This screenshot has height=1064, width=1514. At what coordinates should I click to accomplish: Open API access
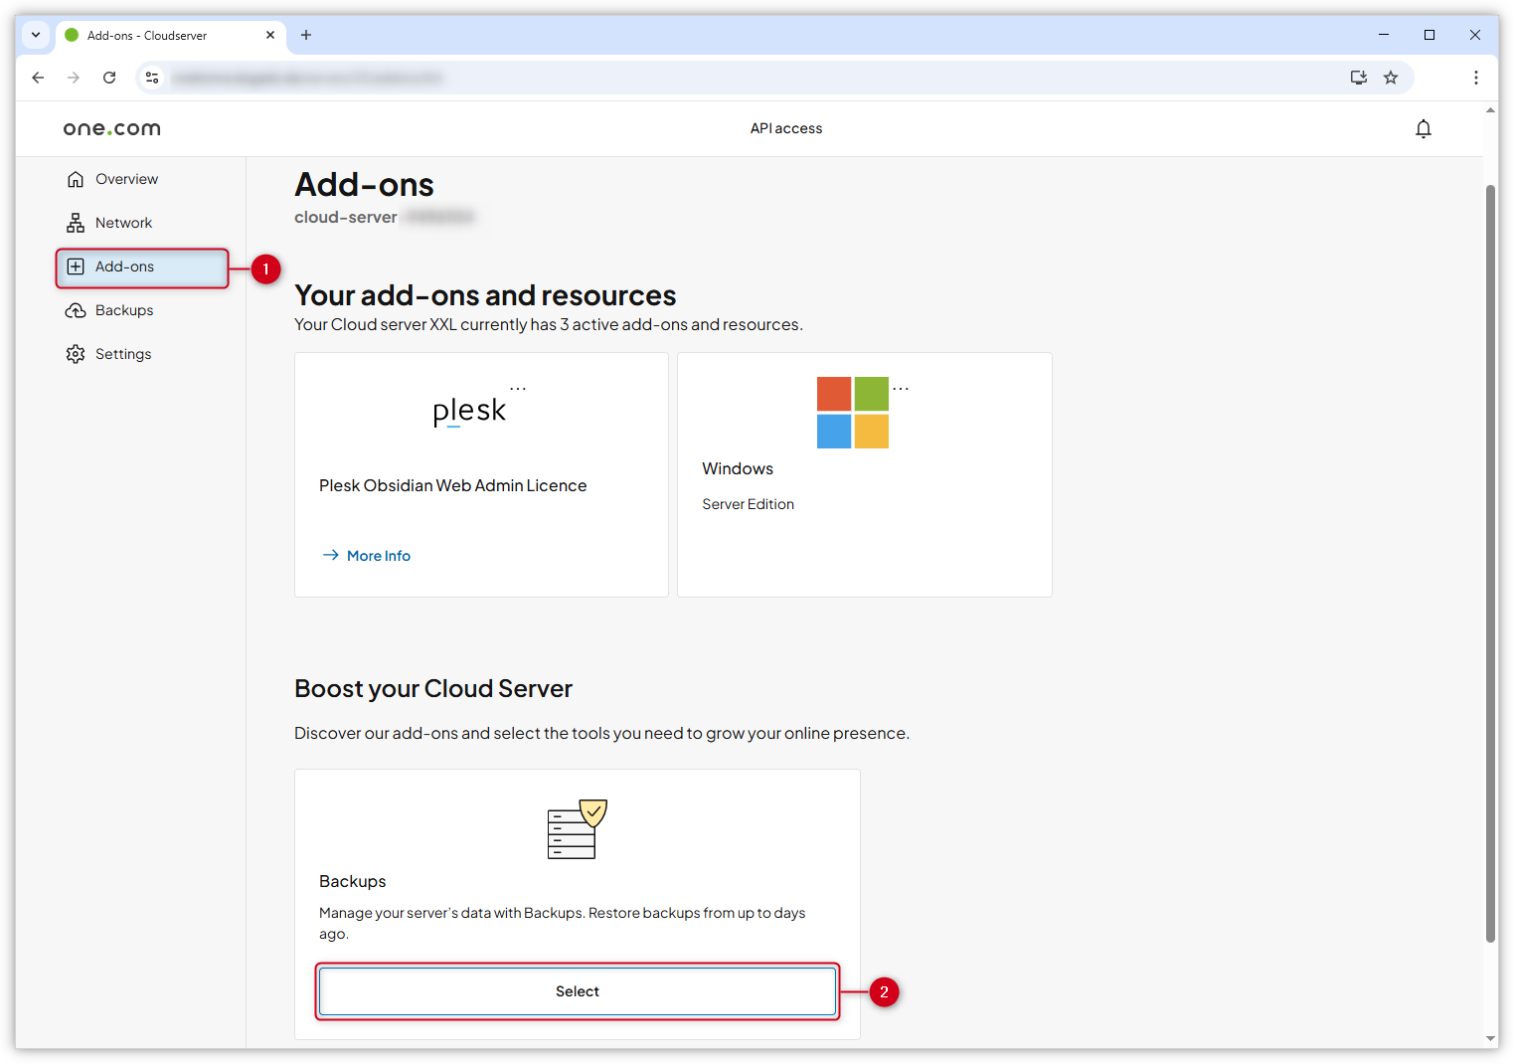pos(785,127)
